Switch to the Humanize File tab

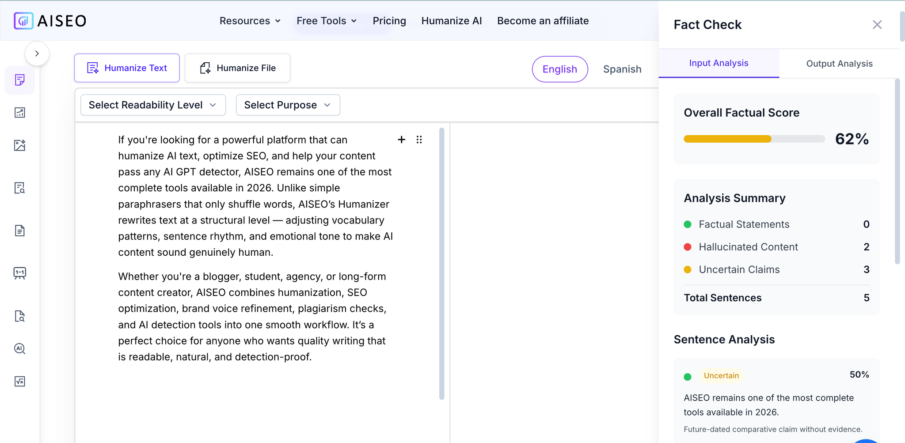(x=237, y=68)
